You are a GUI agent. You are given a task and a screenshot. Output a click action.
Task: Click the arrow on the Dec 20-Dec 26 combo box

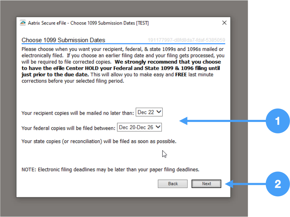pyautogui.click(x=158, y=128)
